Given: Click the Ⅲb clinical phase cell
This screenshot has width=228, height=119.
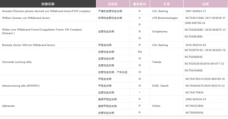Looking at the screenshot, I should coord(140,52).
